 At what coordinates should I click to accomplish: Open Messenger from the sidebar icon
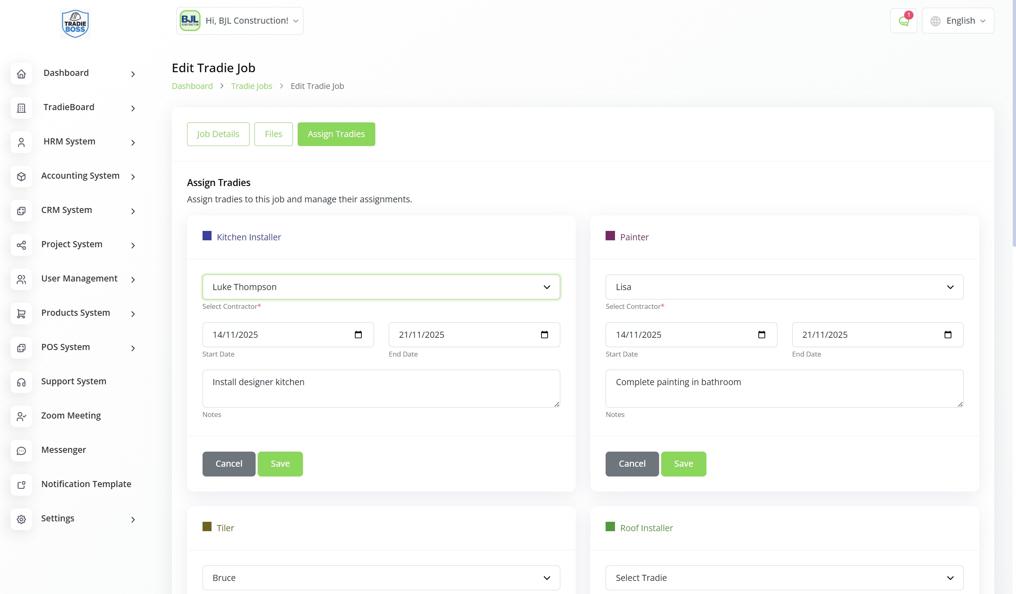click(21, 450)
